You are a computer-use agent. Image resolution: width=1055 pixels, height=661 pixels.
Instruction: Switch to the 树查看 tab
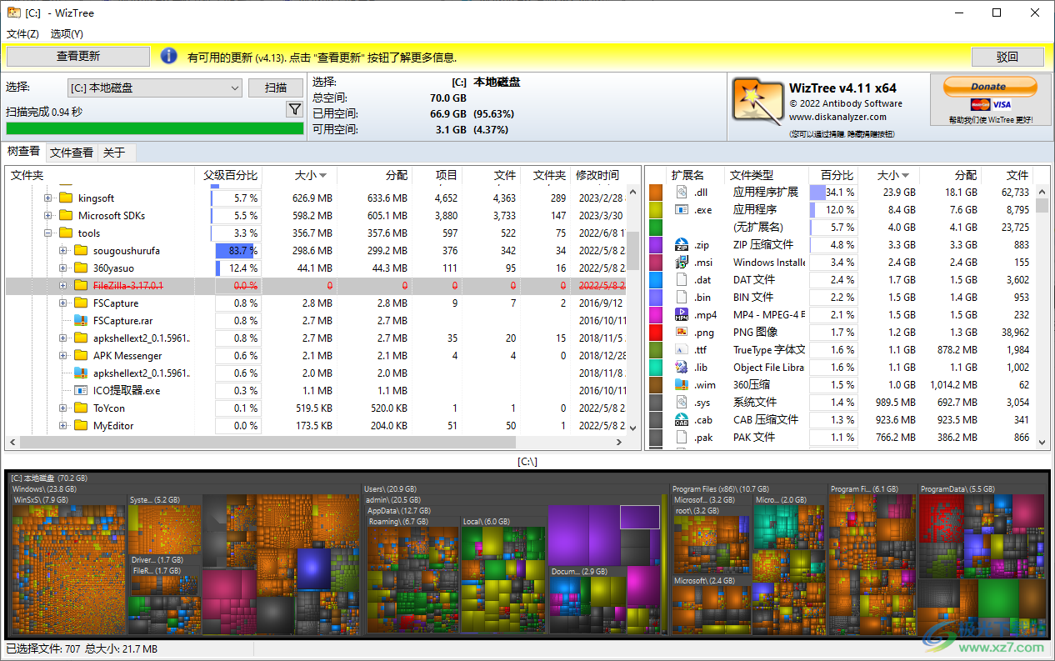[x=23, y=151]
